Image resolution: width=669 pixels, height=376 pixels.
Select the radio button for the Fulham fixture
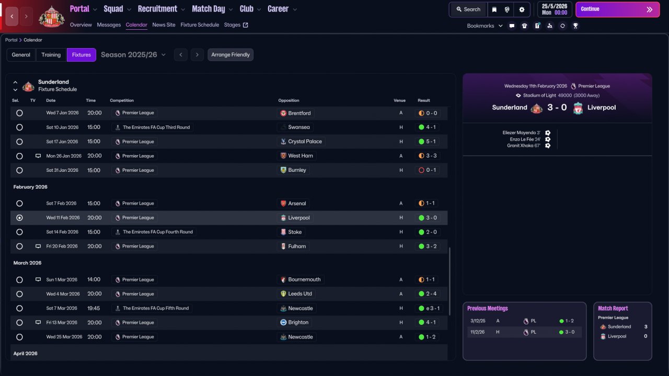click(x=19, y=246)
